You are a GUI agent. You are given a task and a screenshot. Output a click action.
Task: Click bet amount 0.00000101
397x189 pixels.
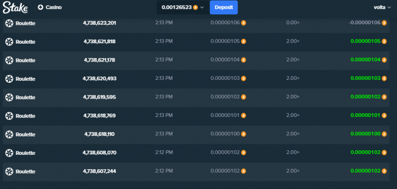225,116
